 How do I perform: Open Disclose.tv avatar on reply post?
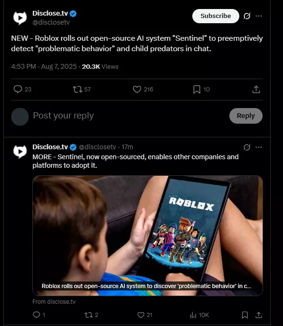pos(20,152)
